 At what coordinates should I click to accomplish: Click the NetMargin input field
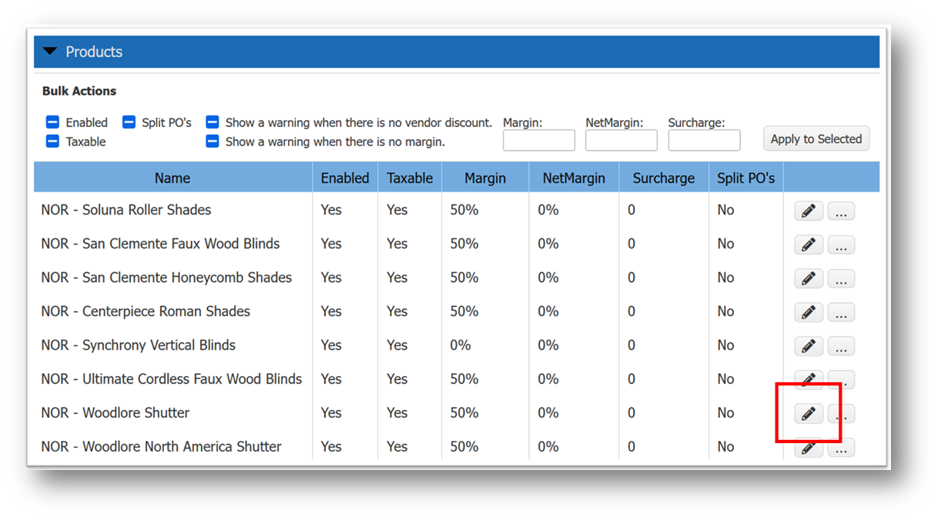pos(621,140)
